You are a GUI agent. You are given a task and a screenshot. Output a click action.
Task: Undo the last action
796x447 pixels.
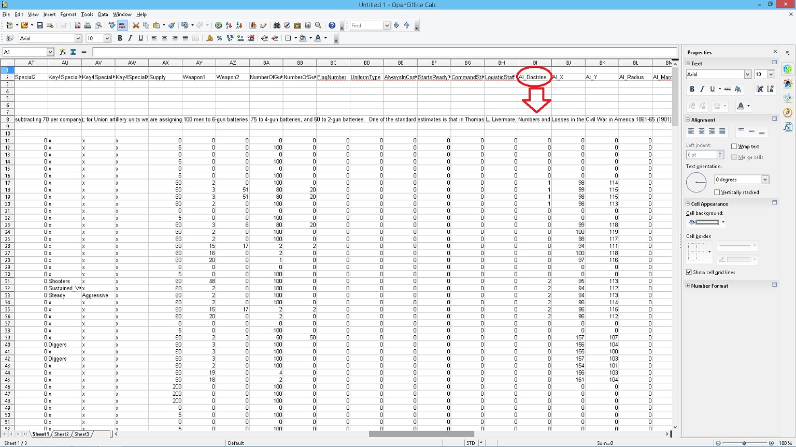(184, 25)
